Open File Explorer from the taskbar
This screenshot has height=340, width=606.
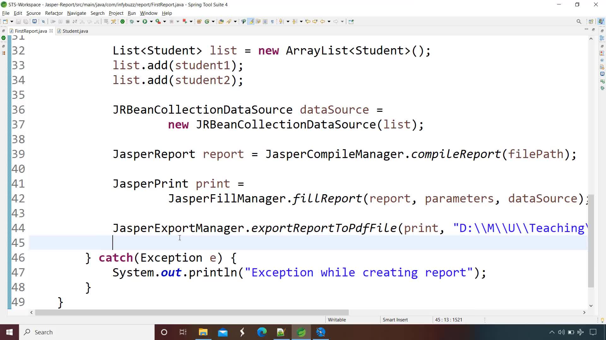(203, 332)
